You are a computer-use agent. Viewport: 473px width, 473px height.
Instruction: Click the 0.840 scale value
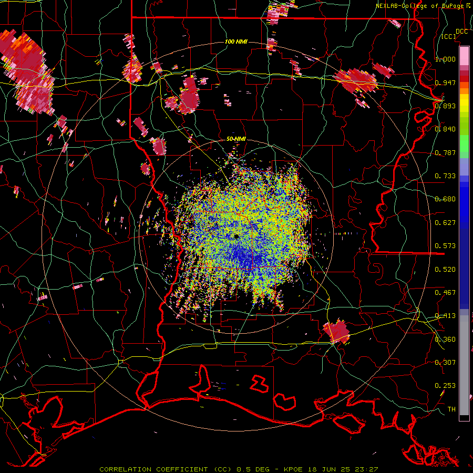tap(445, 129)
